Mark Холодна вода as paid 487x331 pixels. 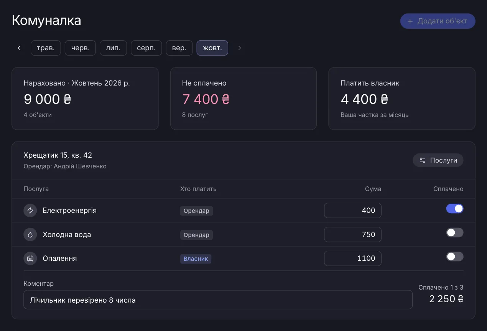[x=455, y=233]
